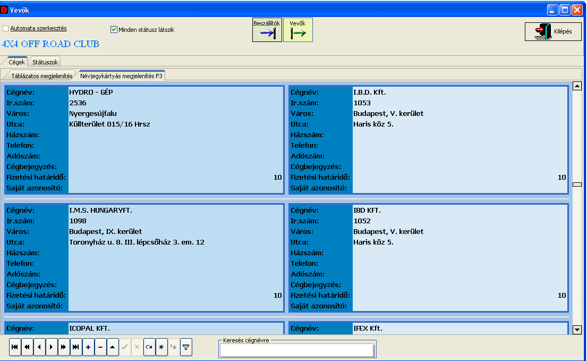
Task: Click payment term 10 in IBD KFT. card
Action: click(562, 296)
